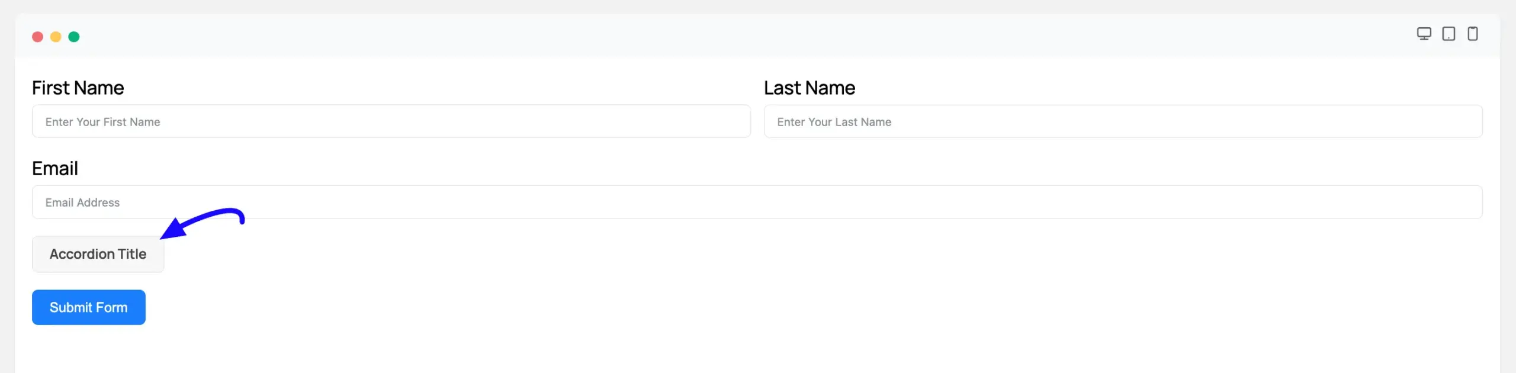Switch to tablet preview mode
Viewport: 1516px width, 373px height.
click(x=1448, y=34)
